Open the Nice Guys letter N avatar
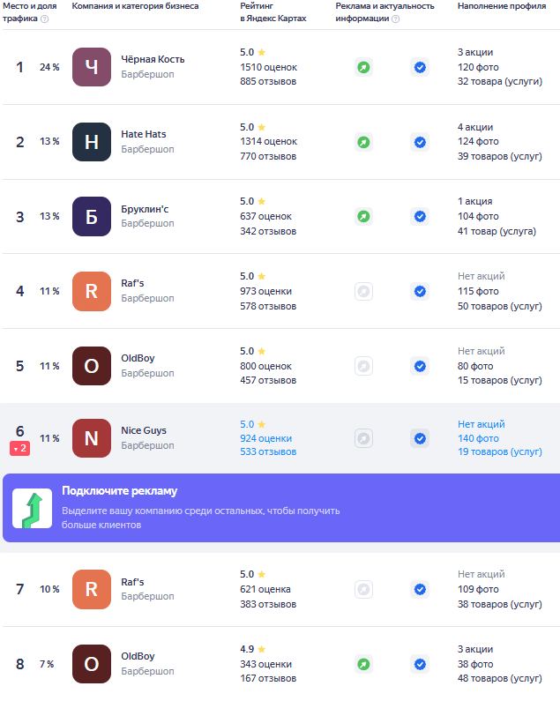 (92, 438)
